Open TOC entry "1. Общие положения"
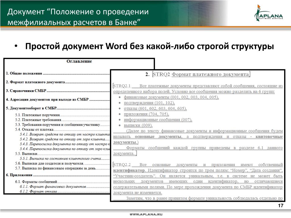Image resolution: width=291 pixels, height=218 pixels. click(x=57, y=74)
